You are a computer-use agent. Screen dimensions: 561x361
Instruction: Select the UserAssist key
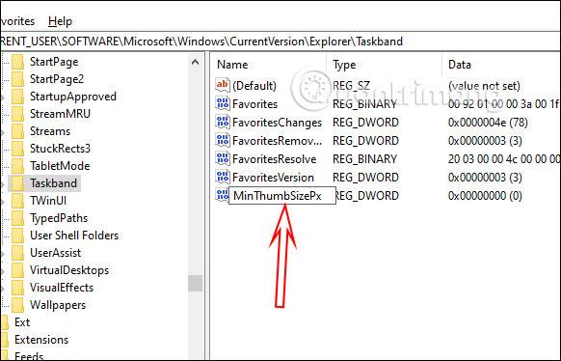56,253
